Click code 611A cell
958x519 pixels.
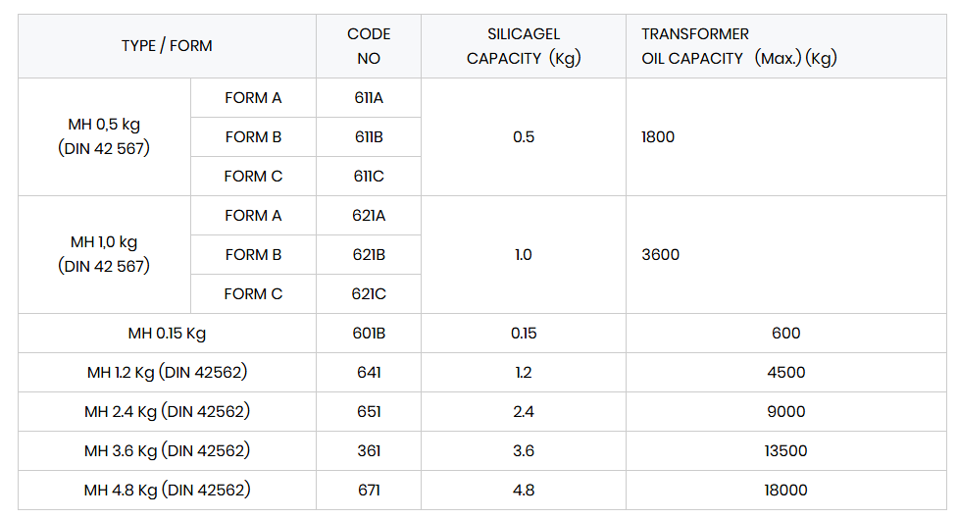(369, 98)
